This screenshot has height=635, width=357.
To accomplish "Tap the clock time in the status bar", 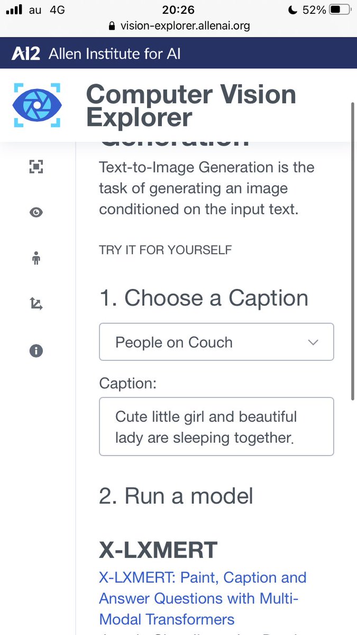I will point(178,10).
